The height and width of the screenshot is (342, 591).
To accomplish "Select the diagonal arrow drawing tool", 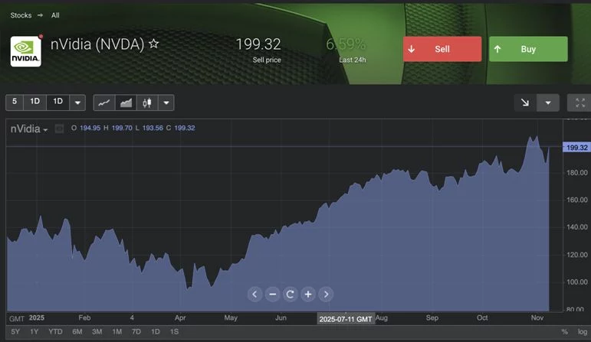I will coord(525,103).
